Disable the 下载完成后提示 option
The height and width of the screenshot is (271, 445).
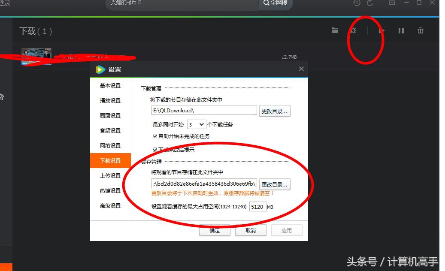tap(154, 150)
